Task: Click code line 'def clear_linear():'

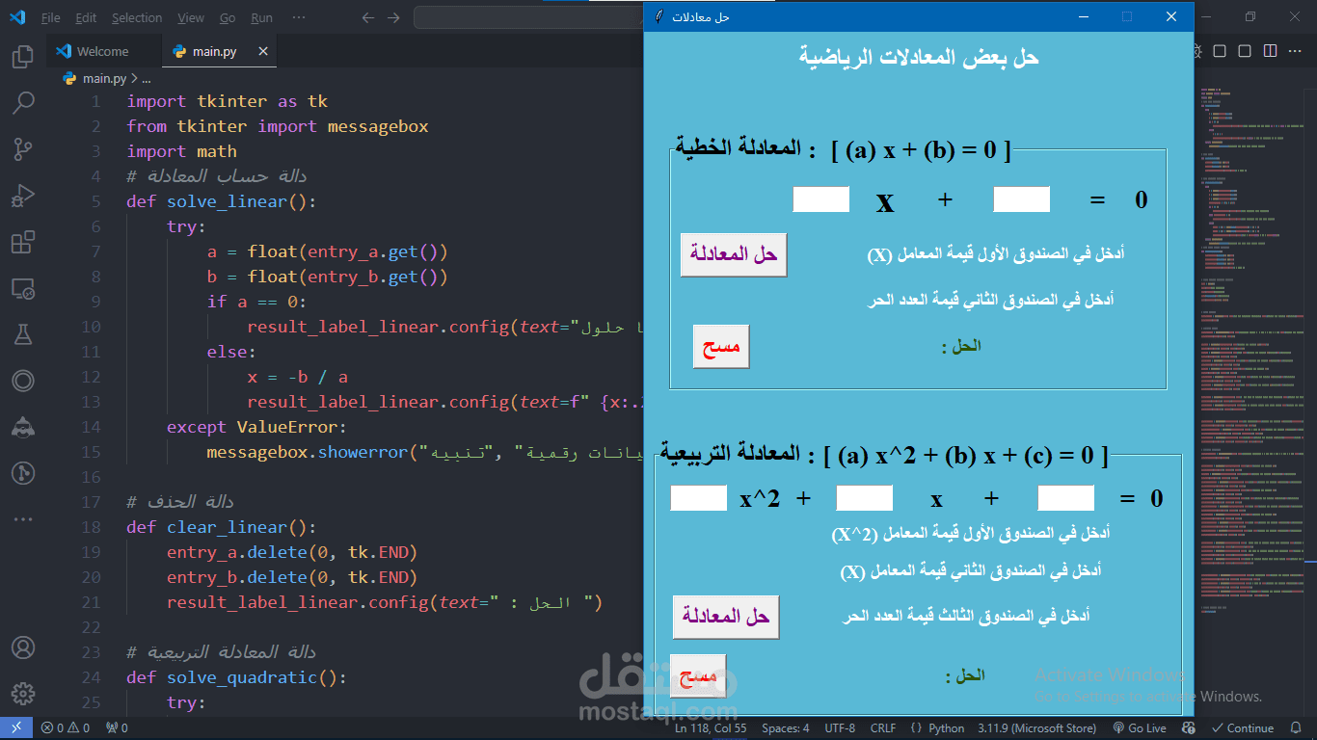Action: click(x=221, y=527)
